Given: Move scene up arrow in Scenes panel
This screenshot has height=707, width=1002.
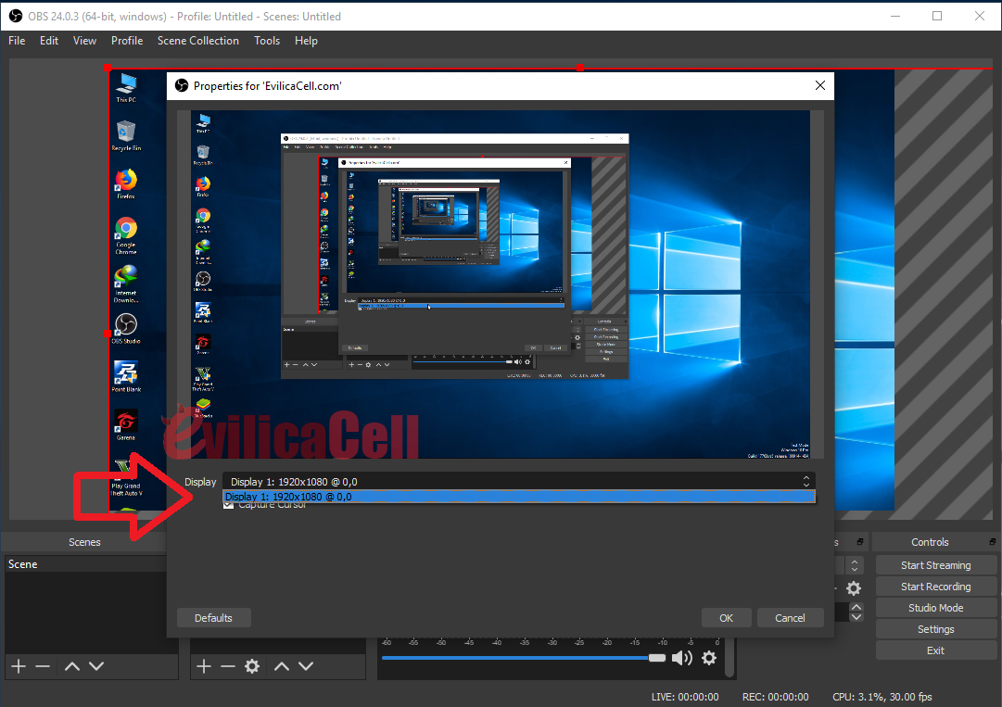Looking at the screenshot, I should pos(72,667).
